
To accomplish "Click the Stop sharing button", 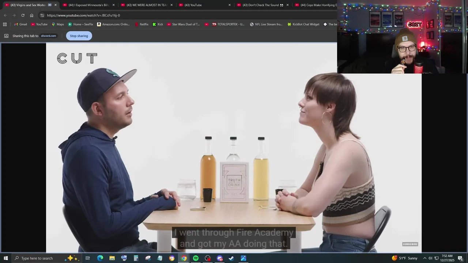I will 79,36.
